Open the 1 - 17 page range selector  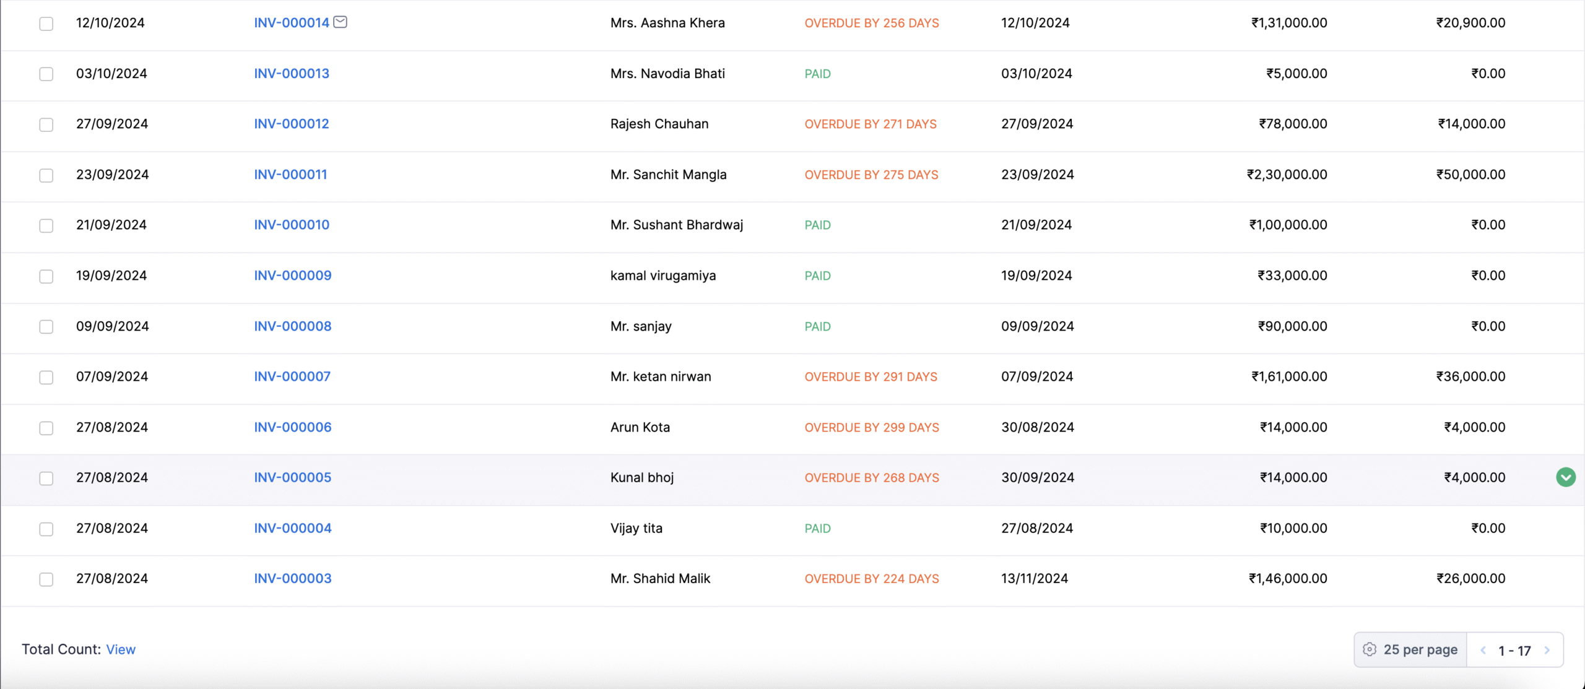click(1514, 651)
